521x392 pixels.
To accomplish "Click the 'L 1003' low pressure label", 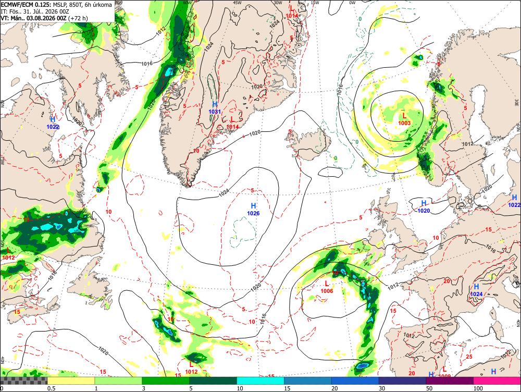I will click(x=404, y=119).
